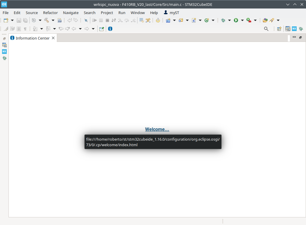Open the New wizard dropdown arrow

(x=12, y=20)
